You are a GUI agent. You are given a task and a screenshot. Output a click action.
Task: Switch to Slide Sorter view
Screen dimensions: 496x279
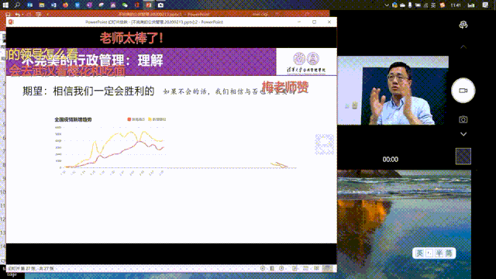tap(305, 268)
